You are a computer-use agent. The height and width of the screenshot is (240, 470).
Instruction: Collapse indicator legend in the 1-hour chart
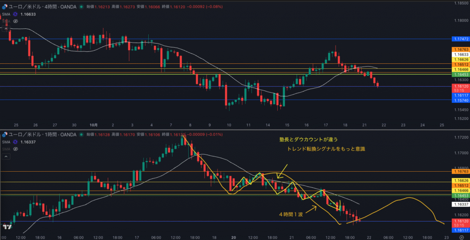[6, 156]
